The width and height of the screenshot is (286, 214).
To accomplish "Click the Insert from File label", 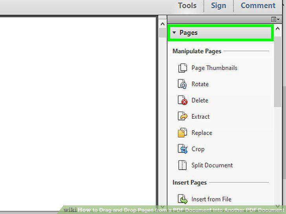I will (211, 199).
